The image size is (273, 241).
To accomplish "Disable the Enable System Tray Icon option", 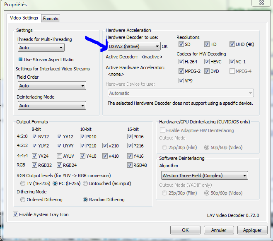I will point(16,214).
